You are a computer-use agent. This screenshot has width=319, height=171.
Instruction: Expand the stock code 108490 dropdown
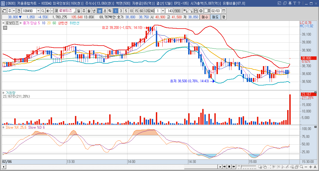38,11
